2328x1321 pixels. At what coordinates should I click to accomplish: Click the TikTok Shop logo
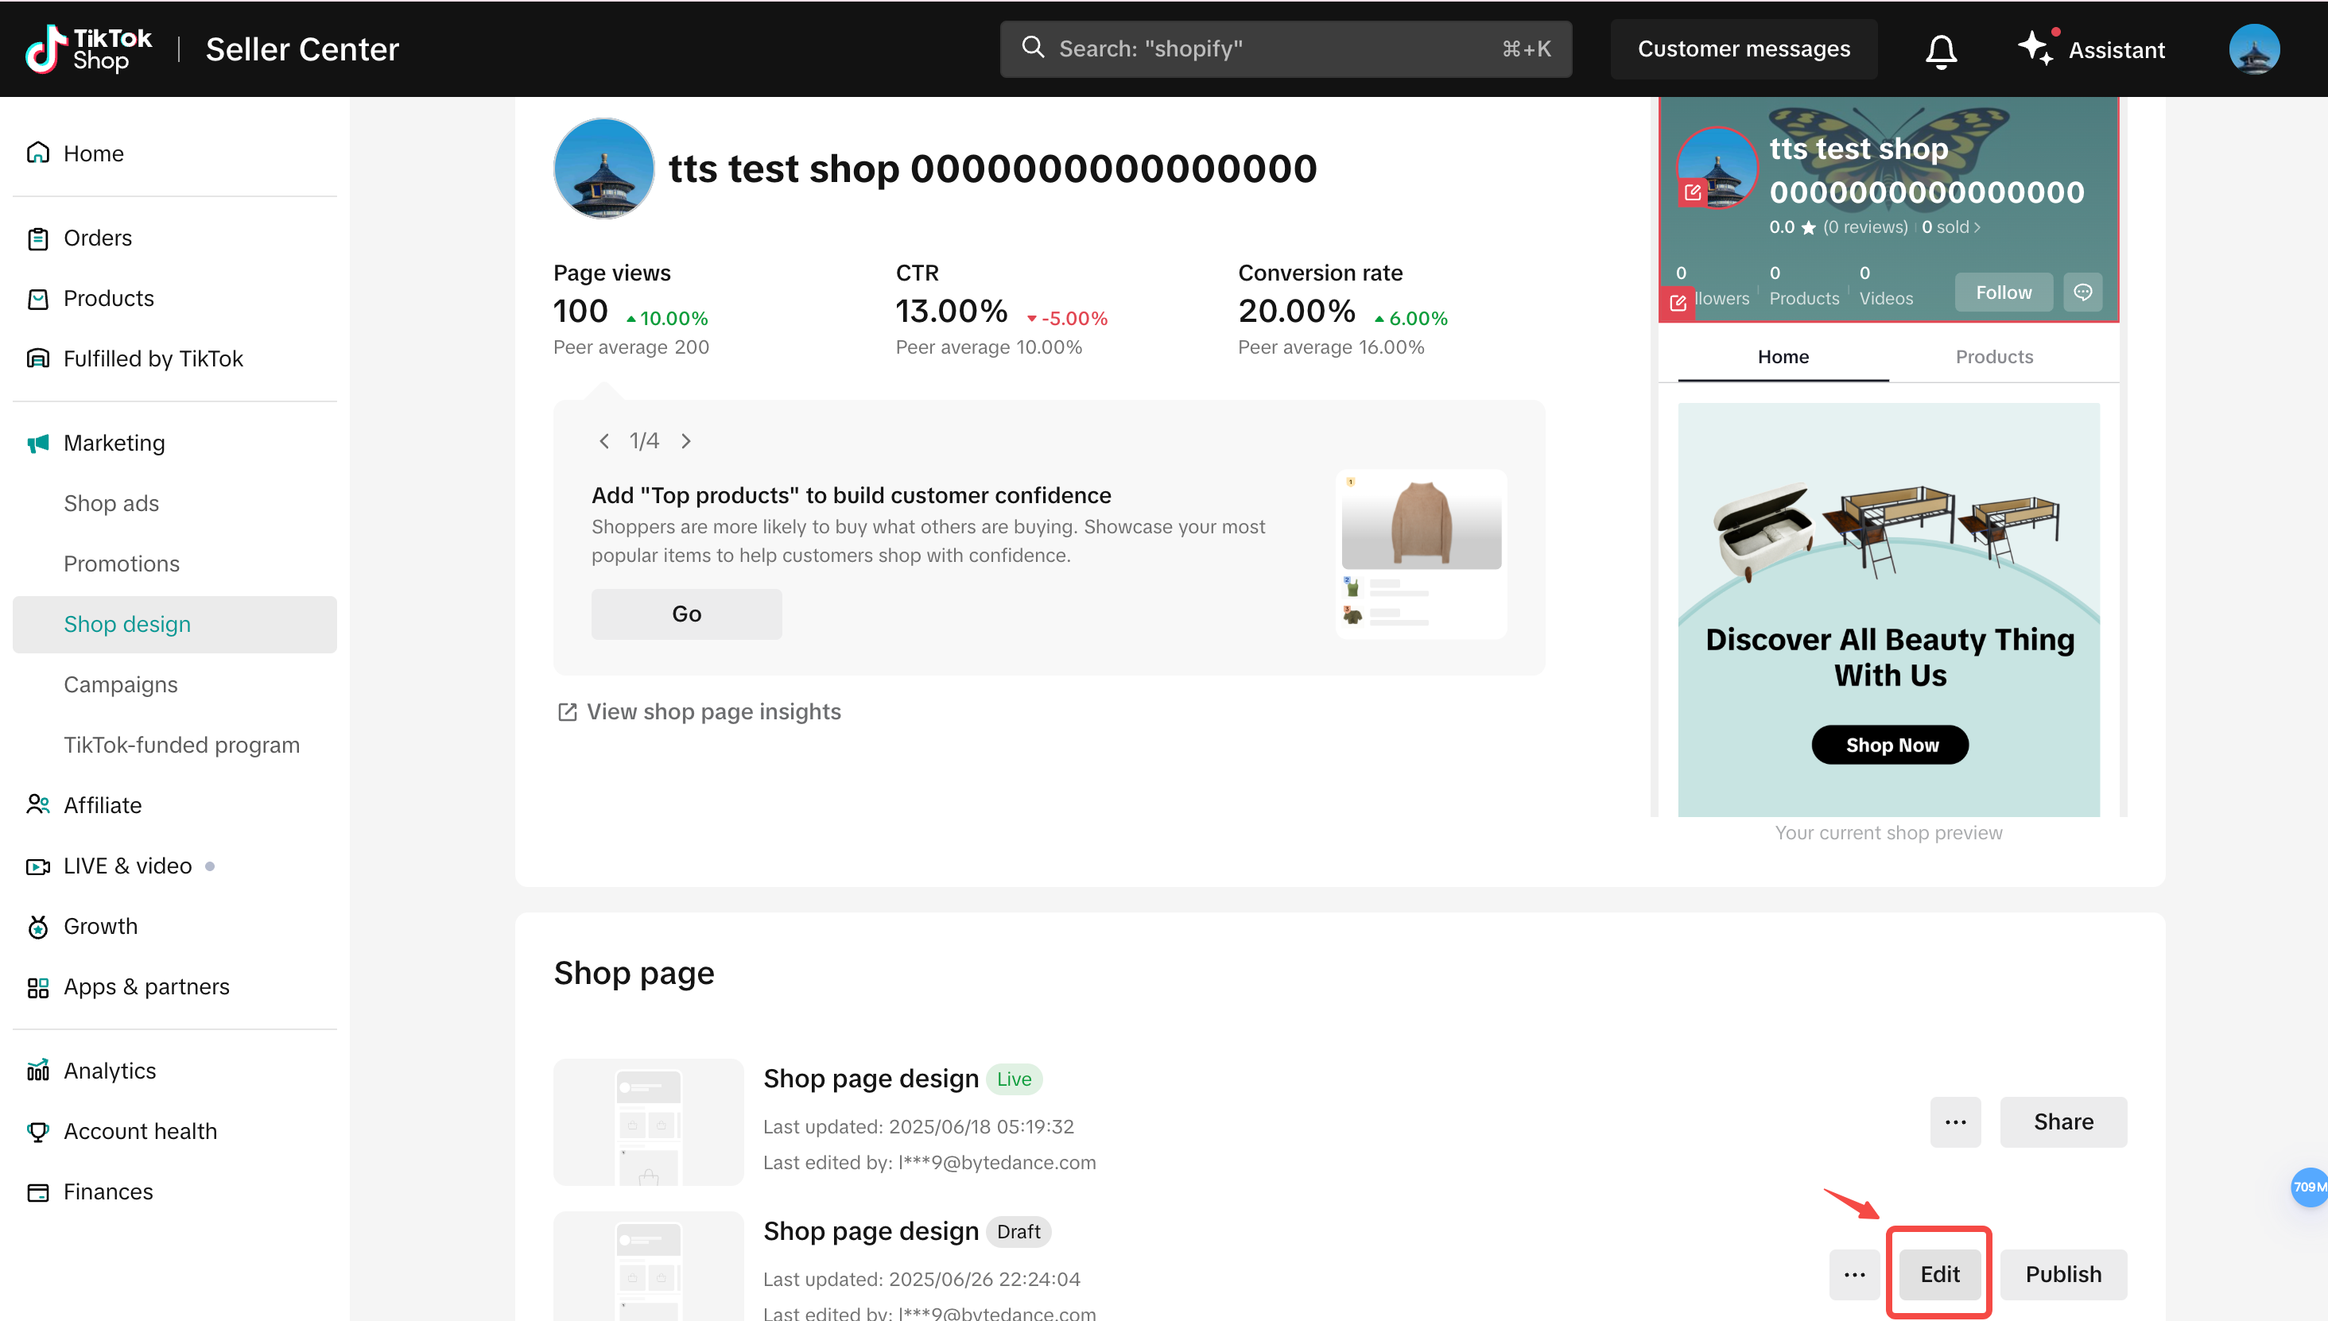tap(88, 49)
